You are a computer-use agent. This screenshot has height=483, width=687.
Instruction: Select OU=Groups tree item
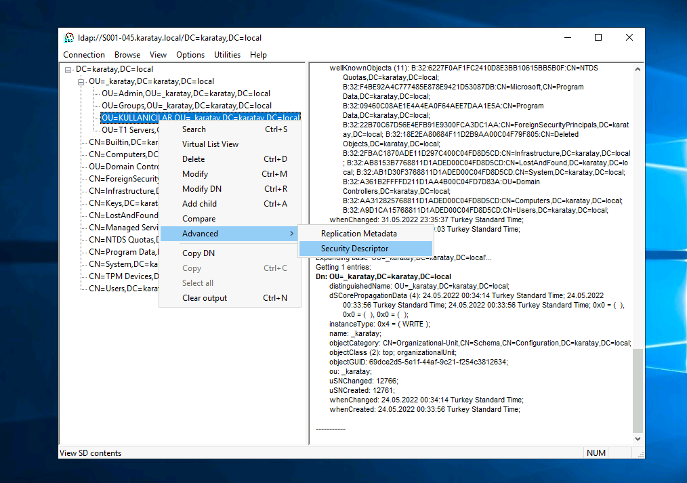coord(186,106)
